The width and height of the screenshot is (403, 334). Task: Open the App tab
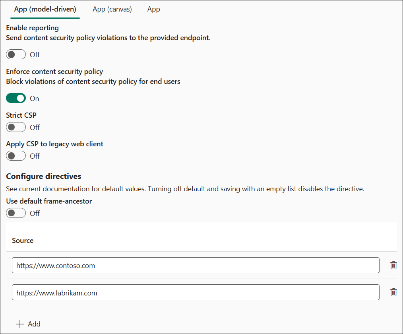tap(154, 9)
